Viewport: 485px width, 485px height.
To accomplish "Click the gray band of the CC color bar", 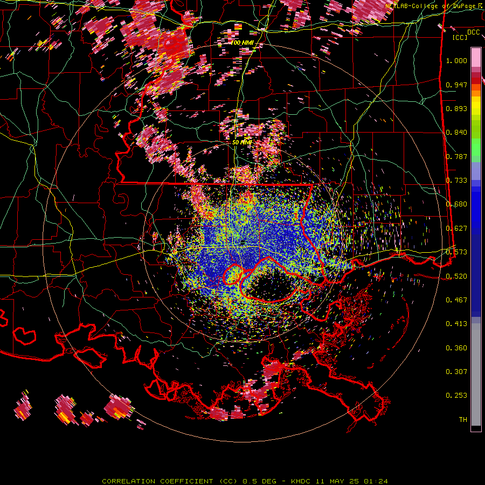I will click(x=476, y=375).
